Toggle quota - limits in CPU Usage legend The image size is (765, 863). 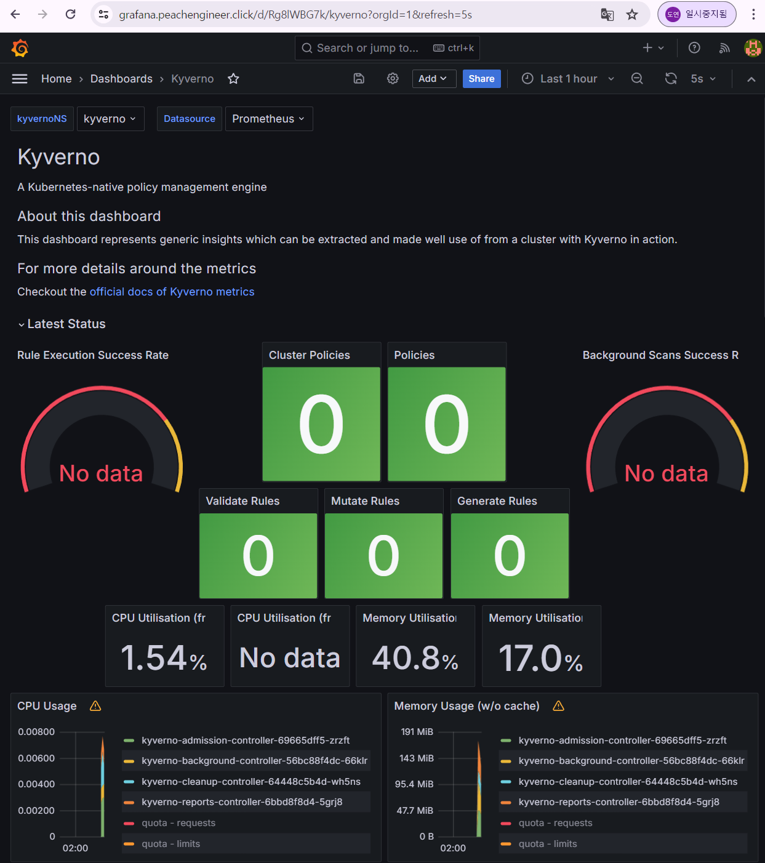170,844
